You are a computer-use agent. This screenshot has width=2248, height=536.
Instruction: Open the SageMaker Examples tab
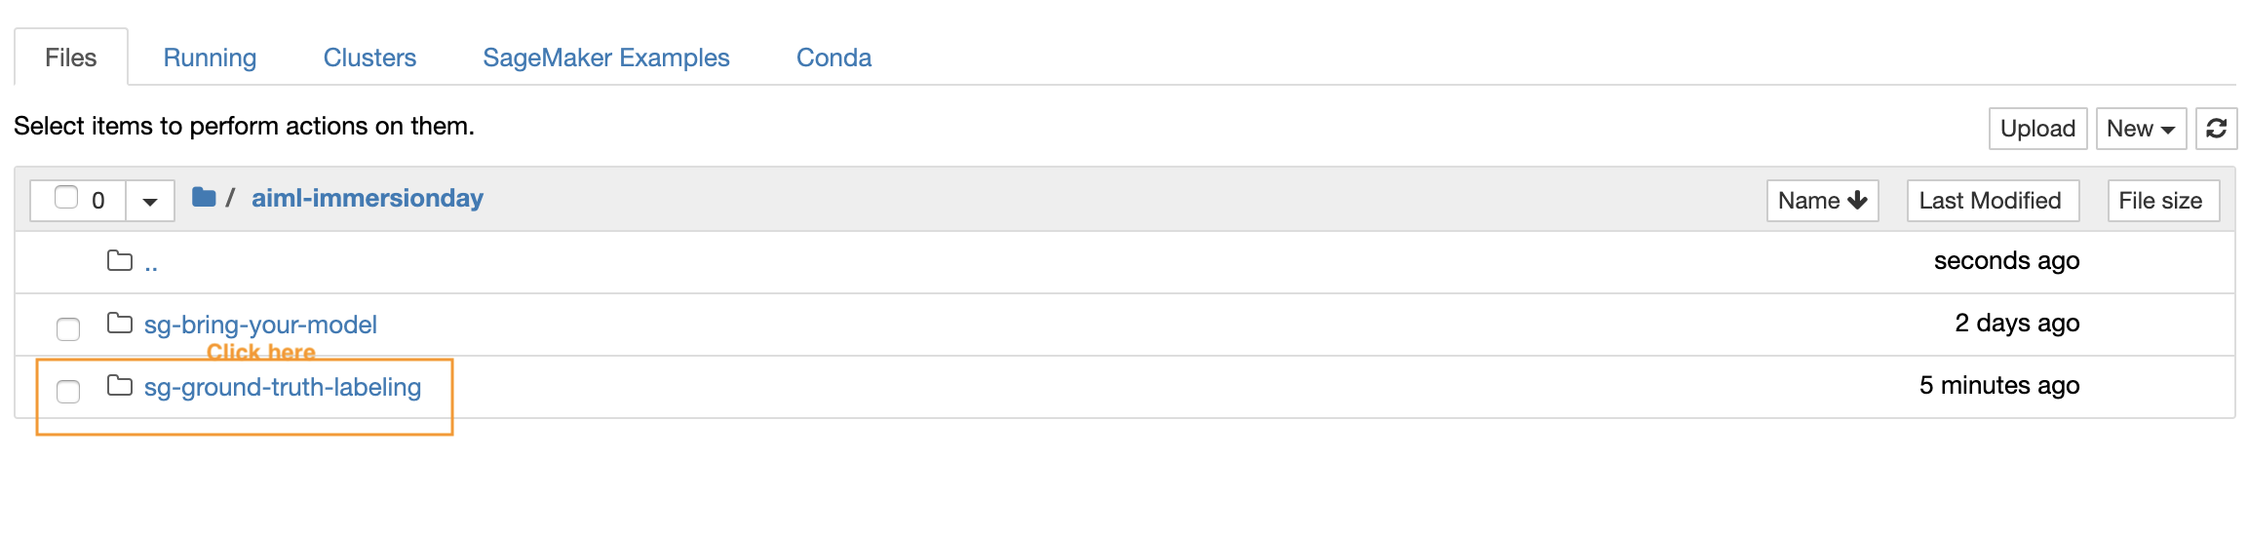[605, 57]
